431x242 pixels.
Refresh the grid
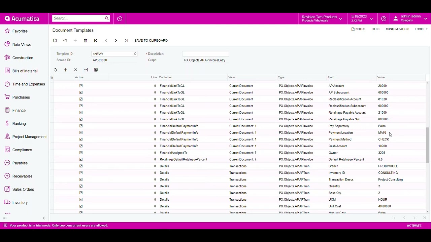coord(55,70)
